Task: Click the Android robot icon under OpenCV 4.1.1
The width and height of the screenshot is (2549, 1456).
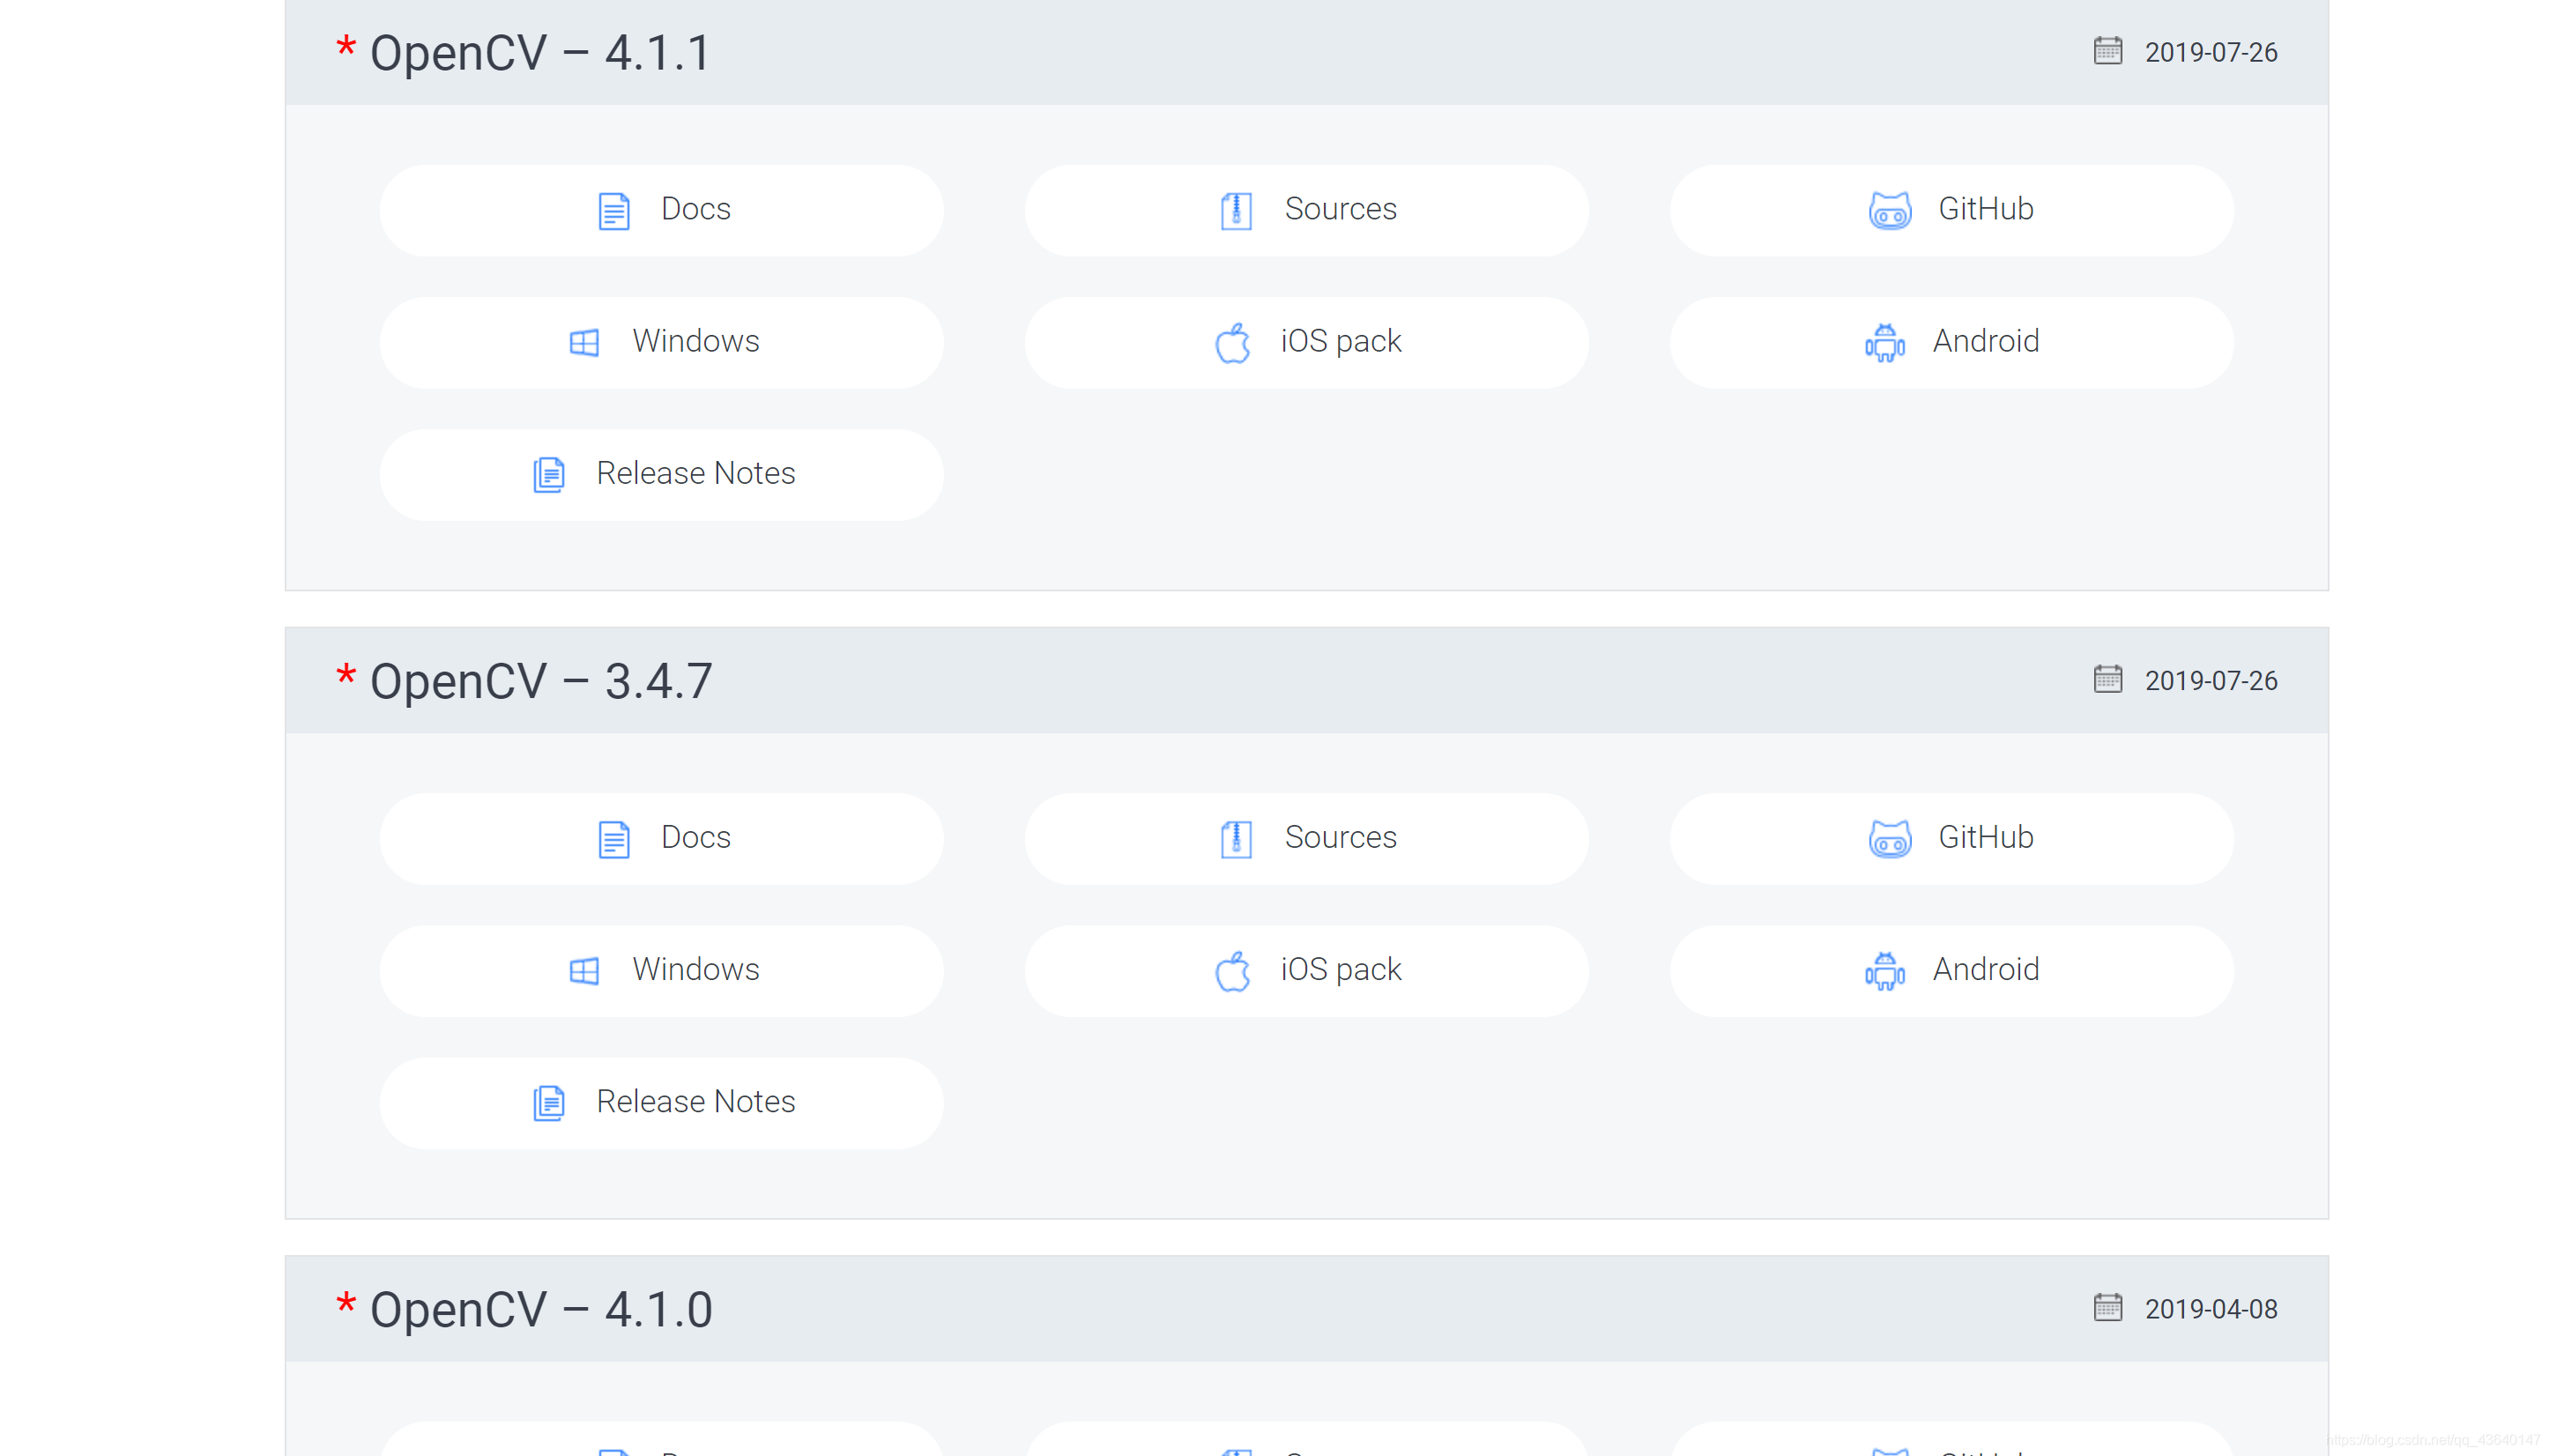Action: (1884, 343)
